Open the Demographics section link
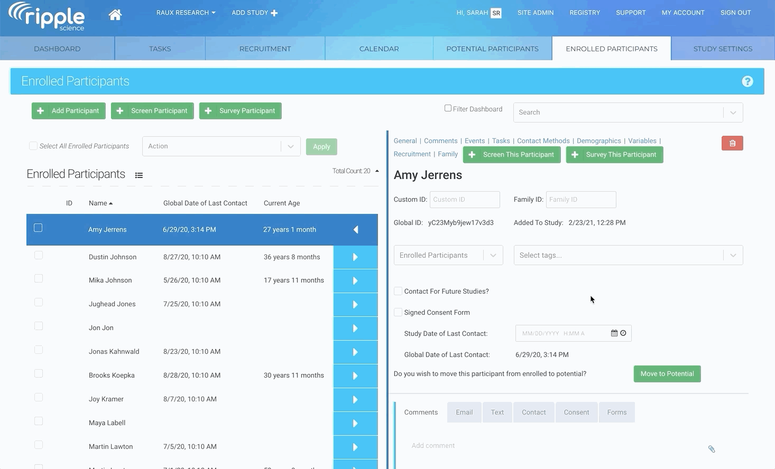 (598, 141)
